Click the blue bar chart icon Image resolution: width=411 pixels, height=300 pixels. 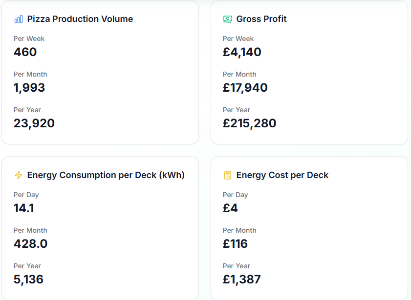pyautogui.click(x=19, y=19)
